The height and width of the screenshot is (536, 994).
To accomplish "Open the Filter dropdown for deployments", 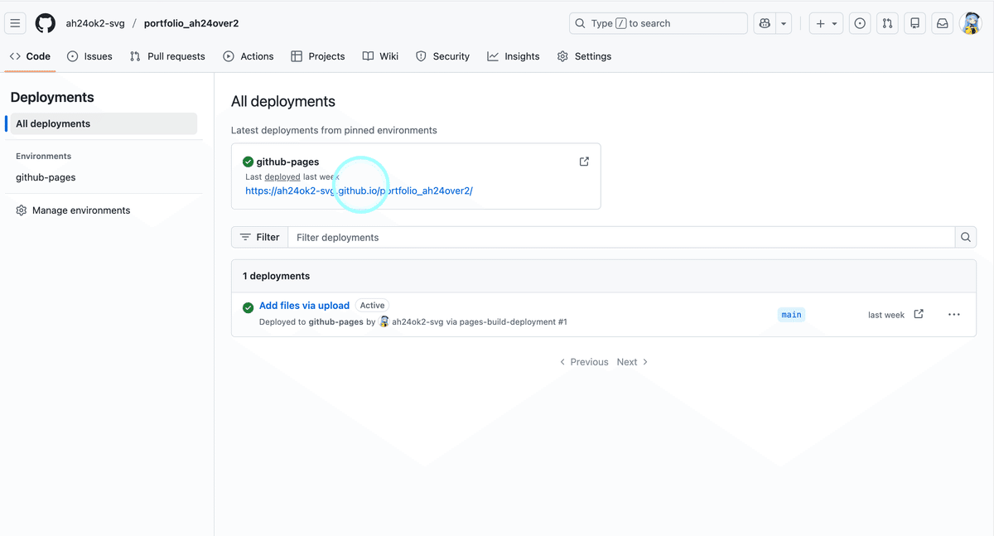I will coord(259,237).
